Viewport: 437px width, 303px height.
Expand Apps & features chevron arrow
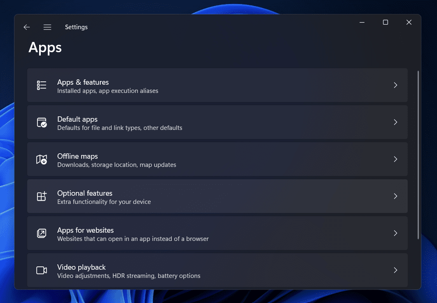395,85
